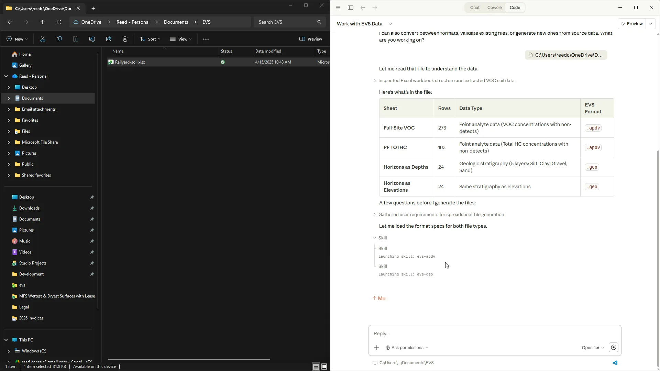
Task: Switch to the Chat tab
Action: [475, 8]
